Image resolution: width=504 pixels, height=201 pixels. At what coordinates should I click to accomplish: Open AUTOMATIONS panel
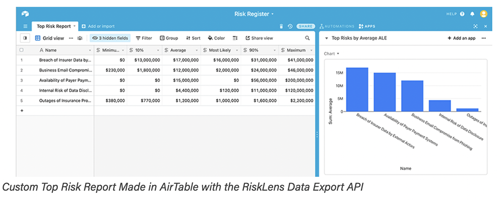click(x=337, y=26)
